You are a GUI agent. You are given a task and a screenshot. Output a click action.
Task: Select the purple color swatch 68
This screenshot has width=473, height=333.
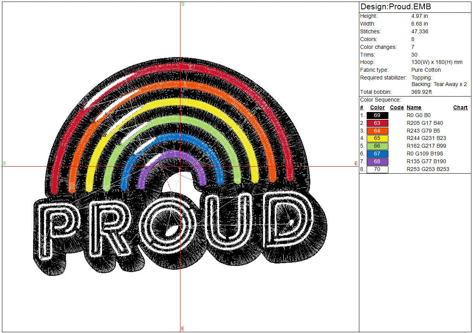(x=377, y=162)
